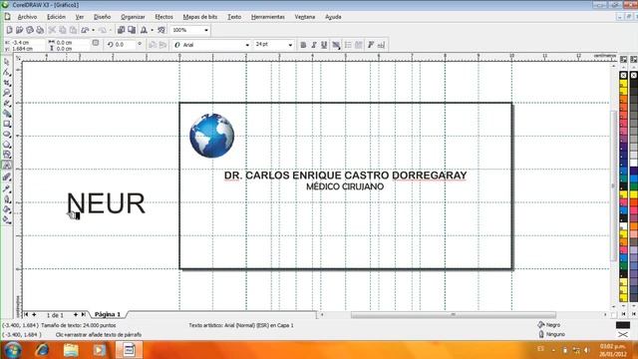Image resolution: width=638 pixels, height=359 pixels.
Task: Click the Ninguno outline indicator
Action: pos(551,334)
